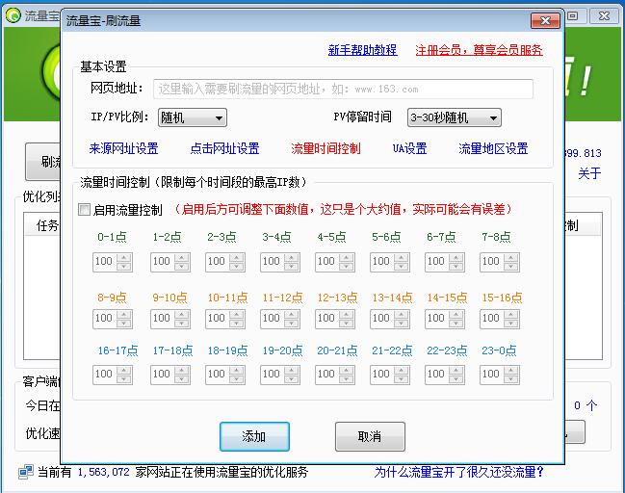Switch to the 流量地区设置 tab
Viewport: 625px width, 493px height.
pos(493,148)
